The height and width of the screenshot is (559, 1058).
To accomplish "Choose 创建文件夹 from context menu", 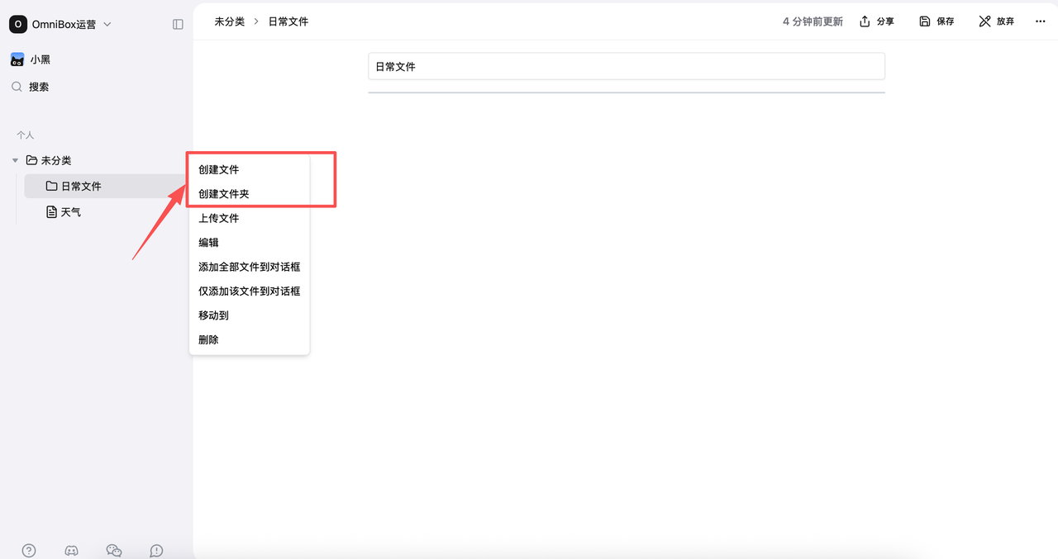I will tap(224, 194).
